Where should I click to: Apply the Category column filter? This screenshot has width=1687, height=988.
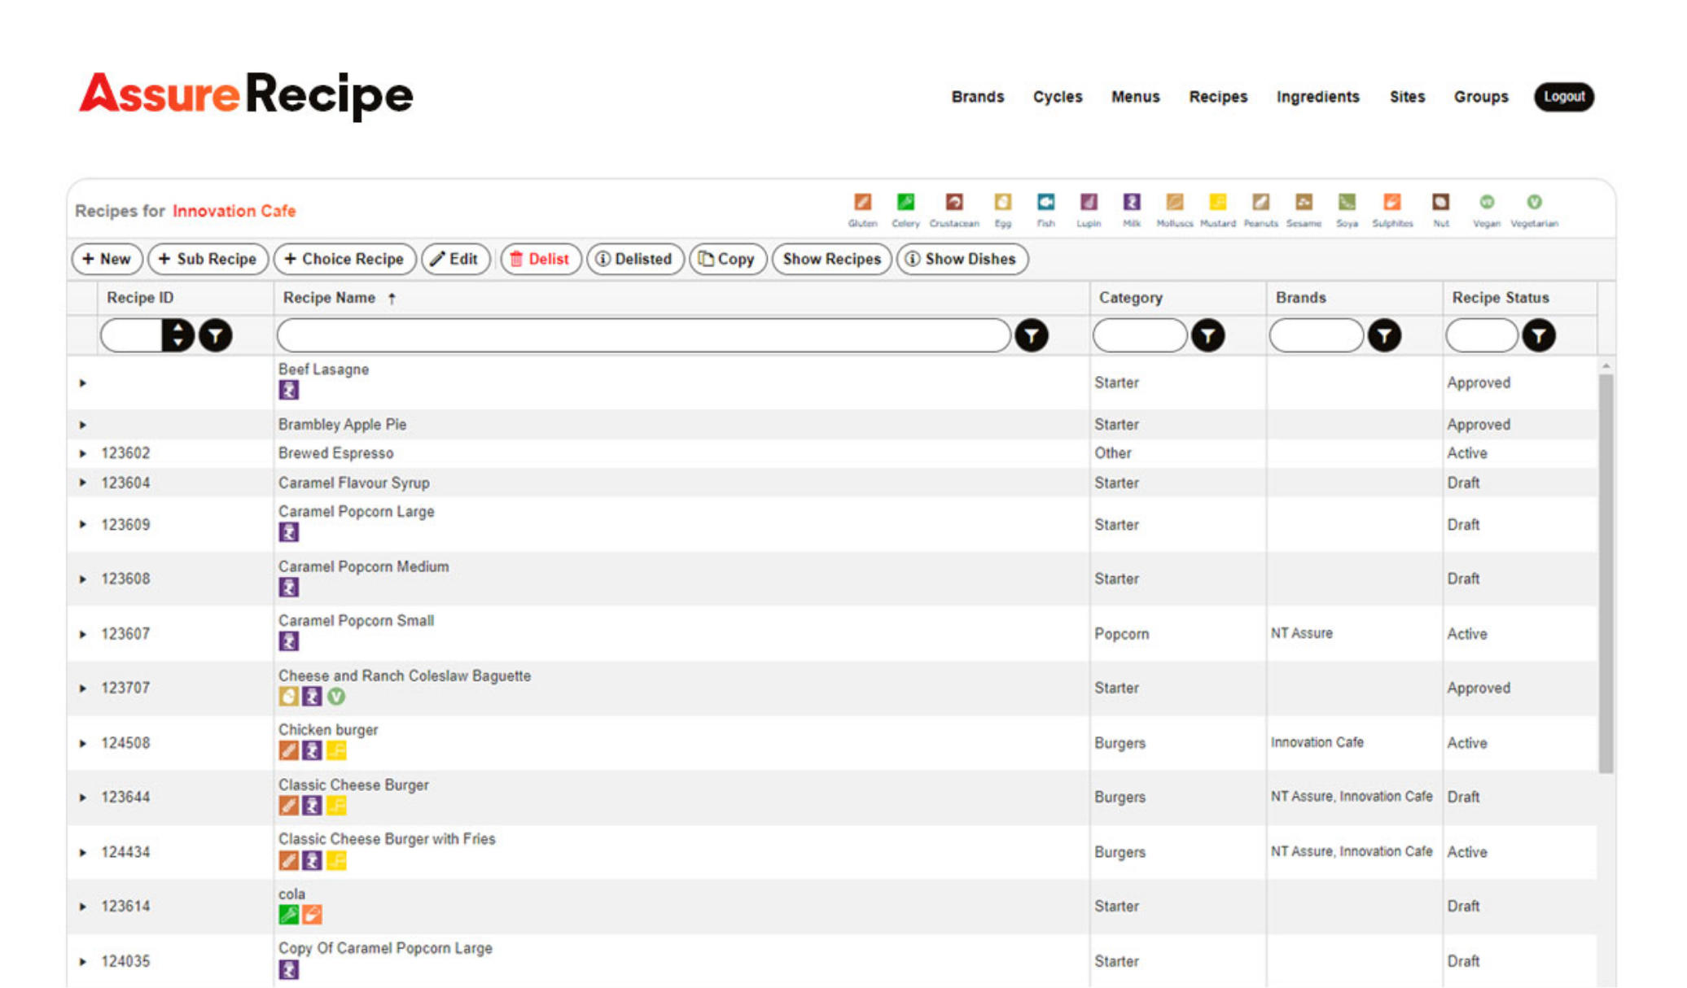1208,335
